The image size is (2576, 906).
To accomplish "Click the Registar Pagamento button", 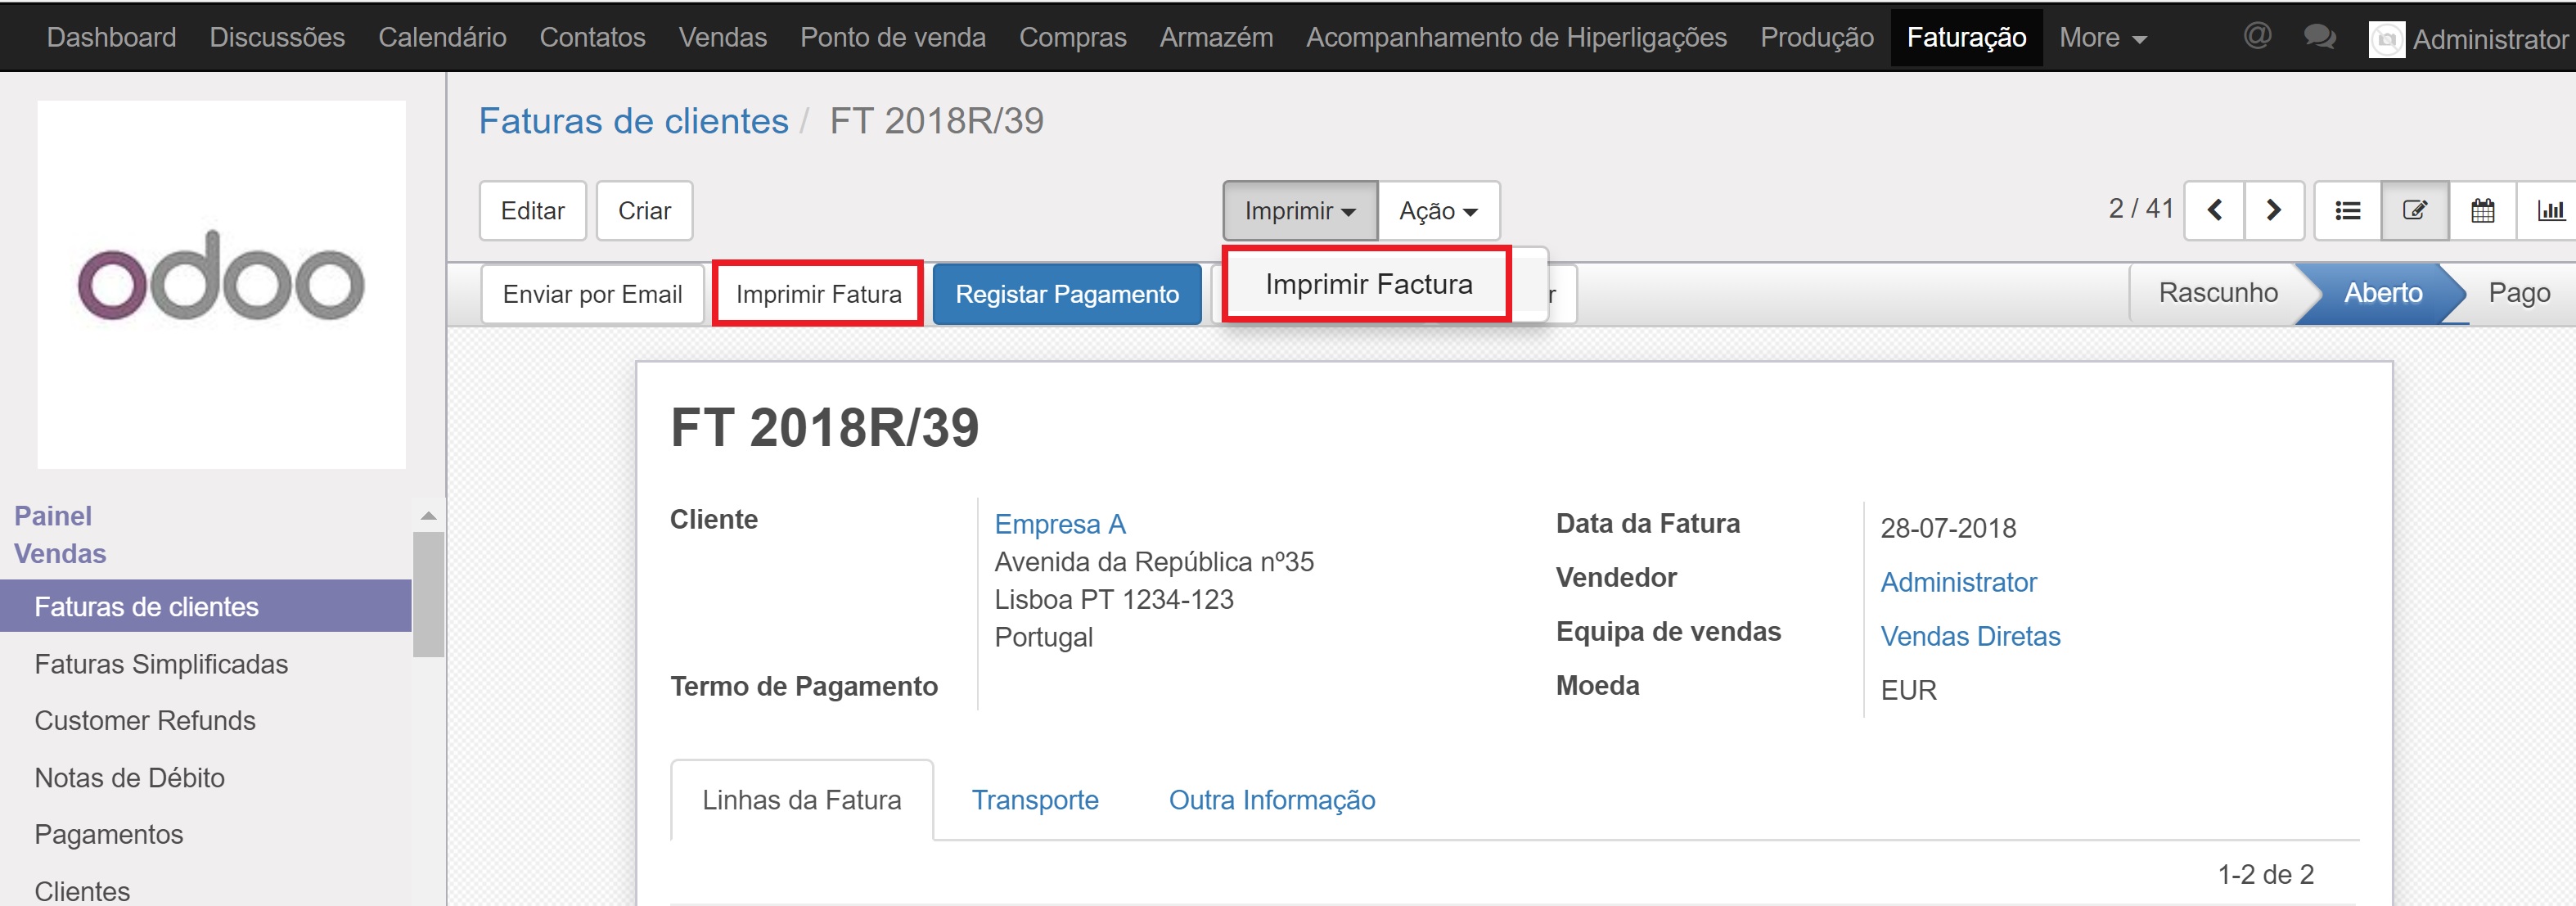I will pyautogui.click(x=1066, y=294).
